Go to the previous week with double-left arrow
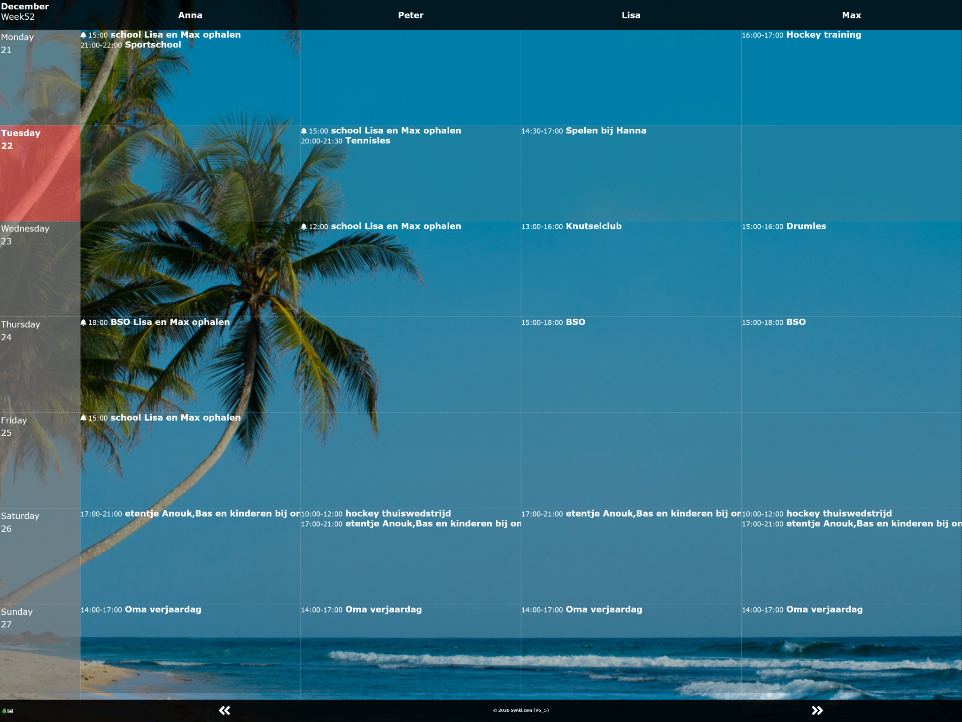The image size is (962, 722). [x=225, y=710]
